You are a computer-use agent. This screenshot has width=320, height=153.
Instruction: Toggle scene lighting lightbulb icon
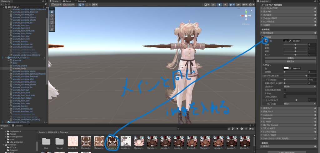219,5
